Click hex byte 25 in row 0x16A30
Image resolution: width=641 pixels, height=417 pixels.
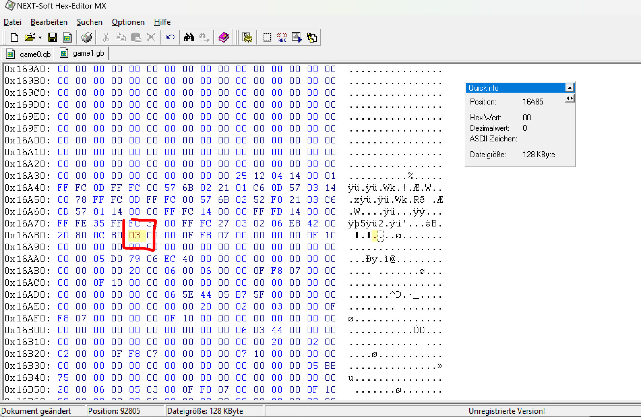[241, 176]
